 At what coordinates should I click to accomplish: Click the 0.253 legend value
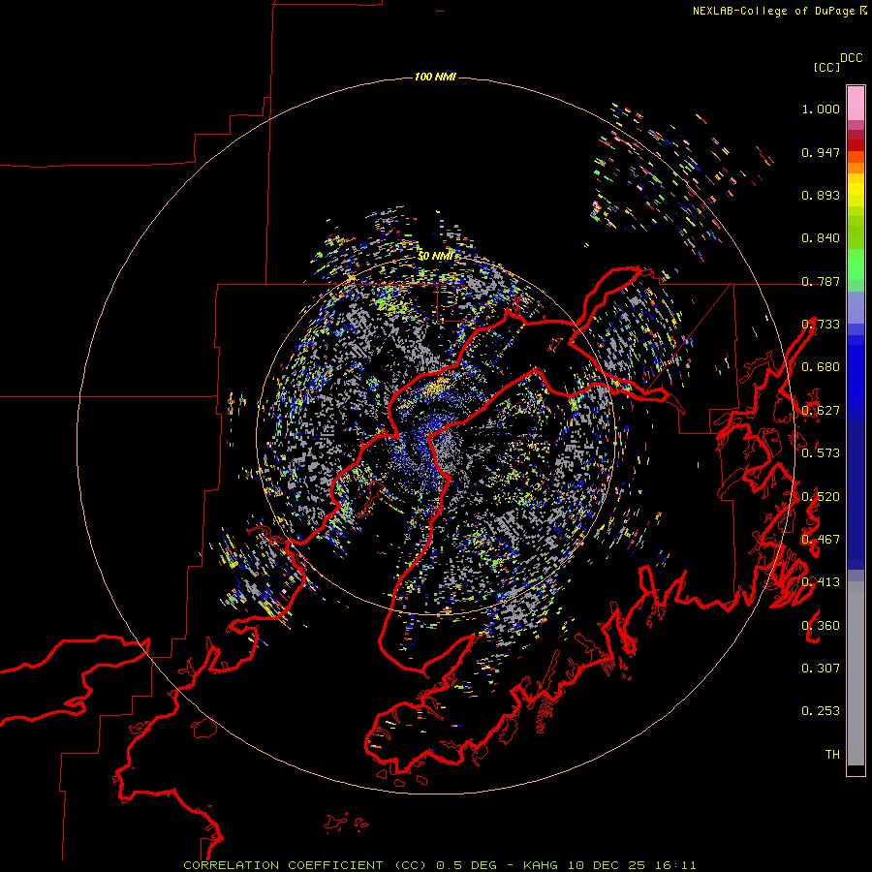(x=821, y=711)
